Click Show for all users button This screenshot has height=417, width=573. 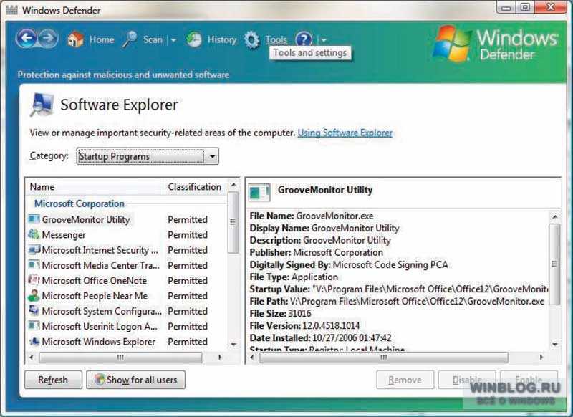[x=135, y=380]
